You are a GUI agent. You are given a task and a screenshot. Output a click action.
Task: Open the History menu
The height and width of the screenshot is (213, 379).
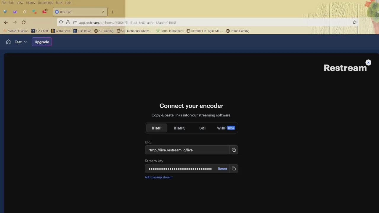pyautogui.click(x=30, y=3)
